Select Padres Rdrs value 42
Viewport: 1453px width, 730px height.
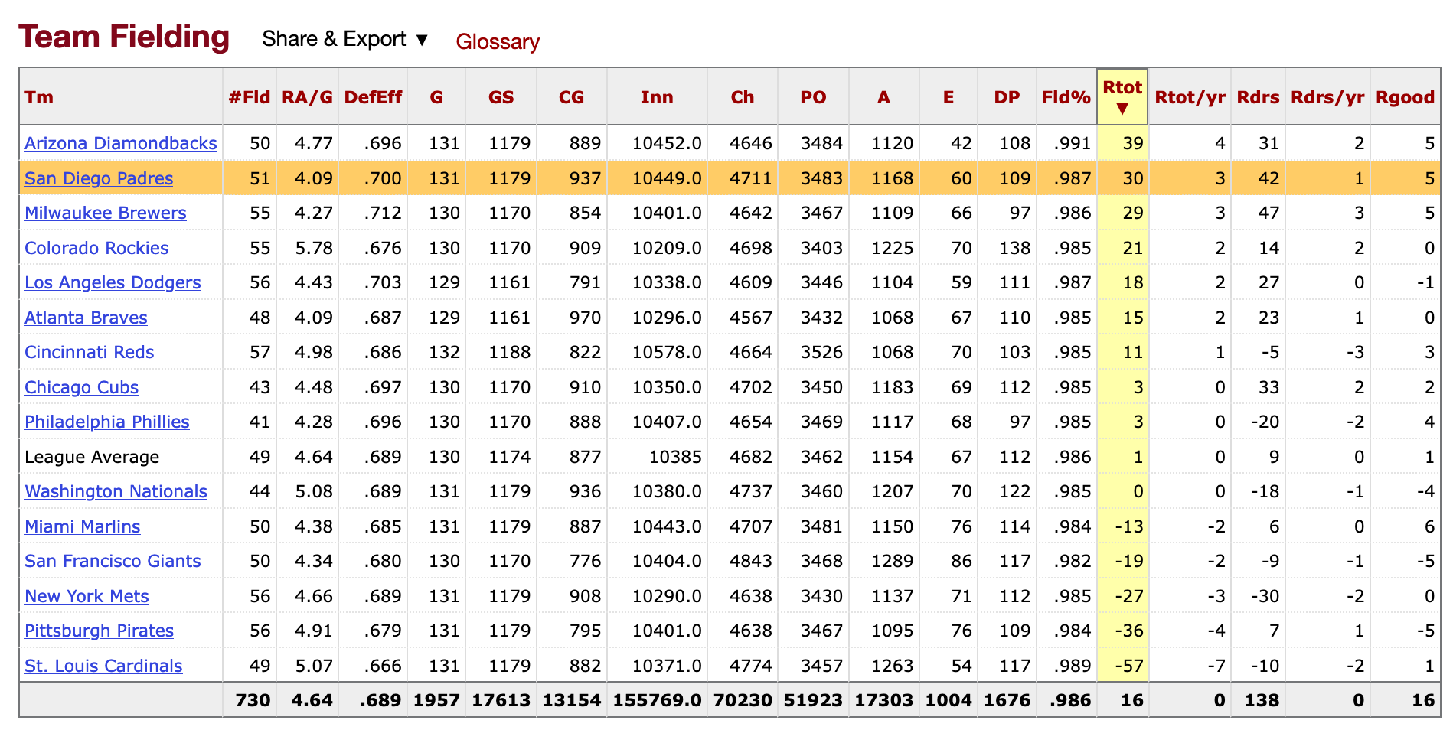[x=1269, y=178]
